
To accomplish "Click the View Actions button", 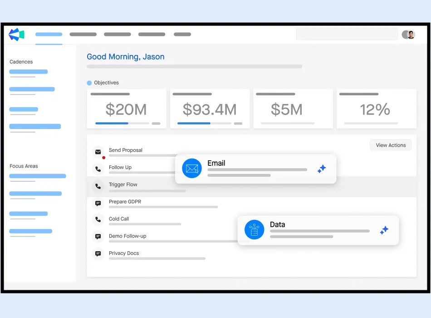I will coord(390,145).
